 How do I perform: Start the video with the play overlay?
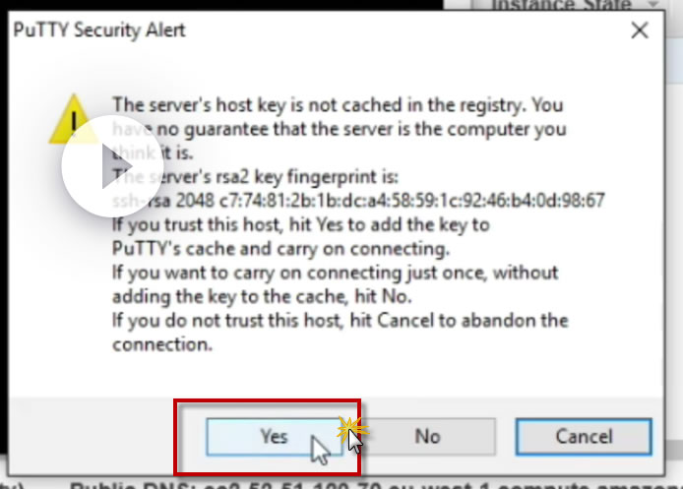tap(113, 166)
